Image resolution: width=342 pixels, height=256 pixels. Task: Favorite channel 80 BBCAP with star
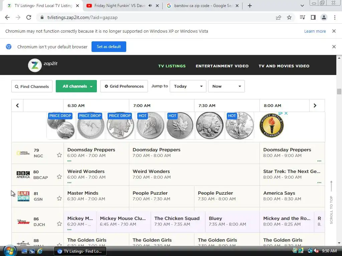click(59, 177)
